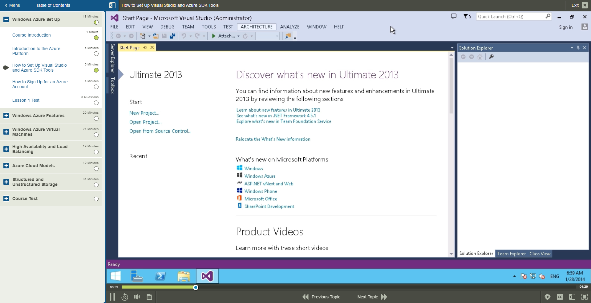This screenshot has height=303, width=591.
Task: Save the current file with the Save icon
Action: click(x=164, y=36)
